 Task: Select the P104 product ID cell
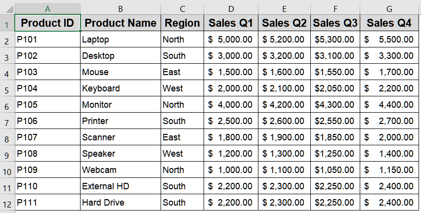click(47, 88)
